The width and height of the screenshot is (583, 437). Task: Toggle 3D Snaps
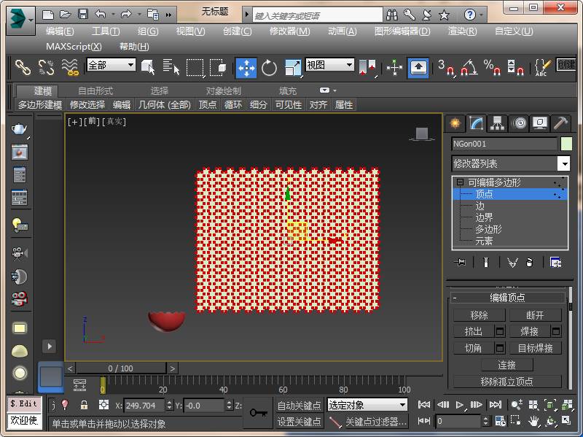[x=445, y=67]
